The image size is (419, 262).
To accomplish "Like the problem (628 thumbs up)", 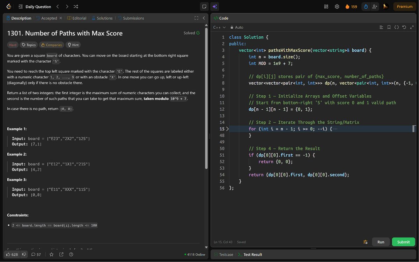I will pyautogui.click(x=12, y=255).
